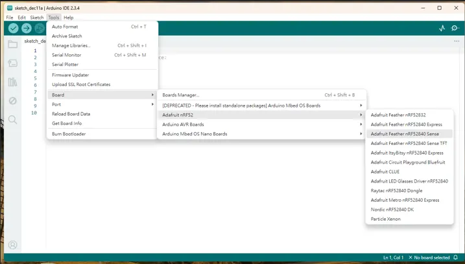The image size is (465, 264).
Task: Click 'No board selected' status bar entry
Action: [429, 258]
